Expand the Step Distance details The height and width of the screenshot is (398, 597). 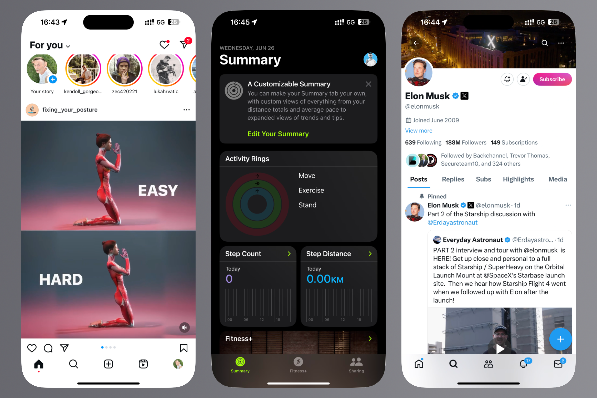370,254
